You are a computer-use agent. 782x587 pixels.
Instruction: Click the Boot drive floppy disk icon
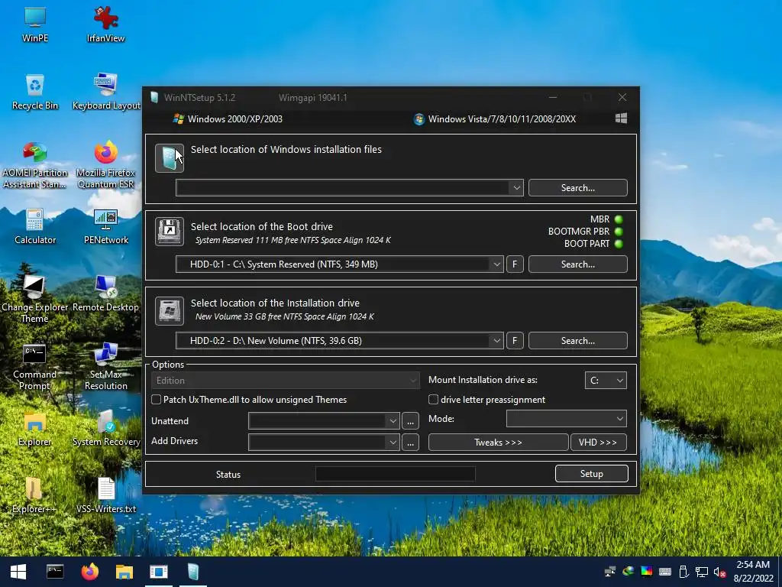[170, 232]
